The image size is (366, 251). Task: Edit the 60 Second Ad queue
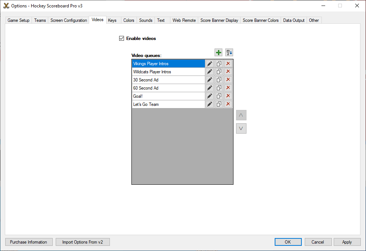[x=210, y=88]
